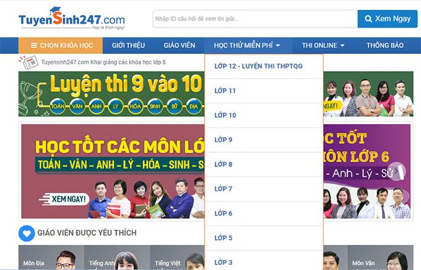The image size is (421, 270).
Task: Choose Lớp 5 from the dropdown
Action: pos(264,238)
